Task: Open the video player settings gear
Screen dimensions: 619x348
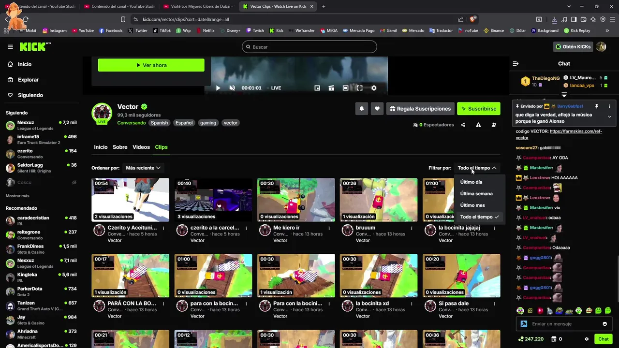Action: coord(374,88)
